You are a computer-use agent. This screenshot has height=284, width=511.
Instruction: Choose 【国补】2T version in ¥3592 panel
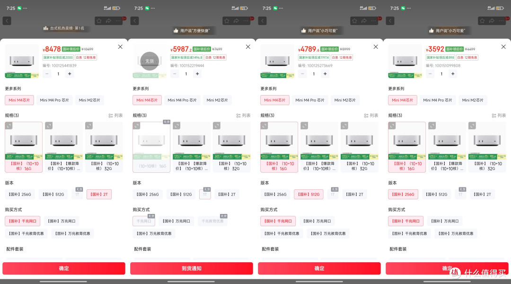(482, 195)
